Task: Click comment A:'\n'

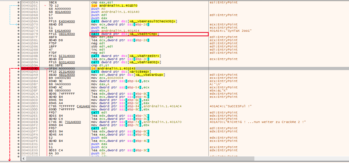Action: point(215,84)
